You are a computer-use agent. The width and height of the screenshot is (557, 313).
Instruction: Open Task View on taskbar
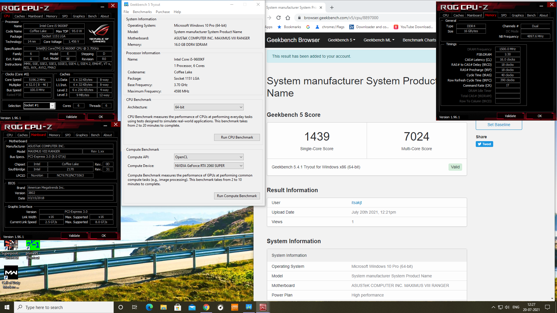point(135,307)
